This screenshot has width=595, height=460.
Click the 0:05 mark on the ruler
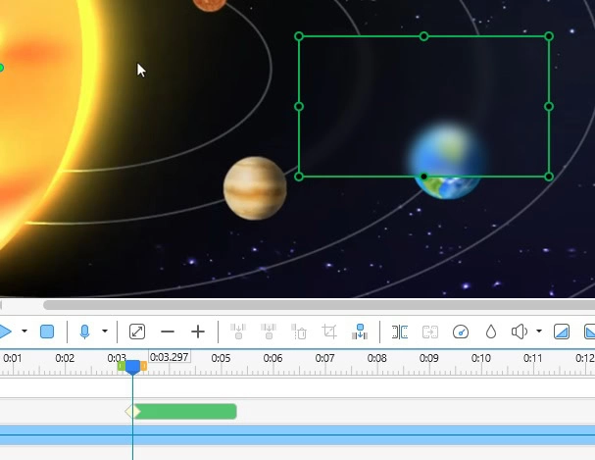pyautogui.click(x=221, y=358)
